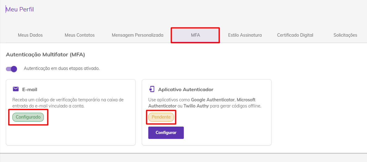Switch to Certificado Digital tab
Viewport: 367px width, 162px height.
295,35
